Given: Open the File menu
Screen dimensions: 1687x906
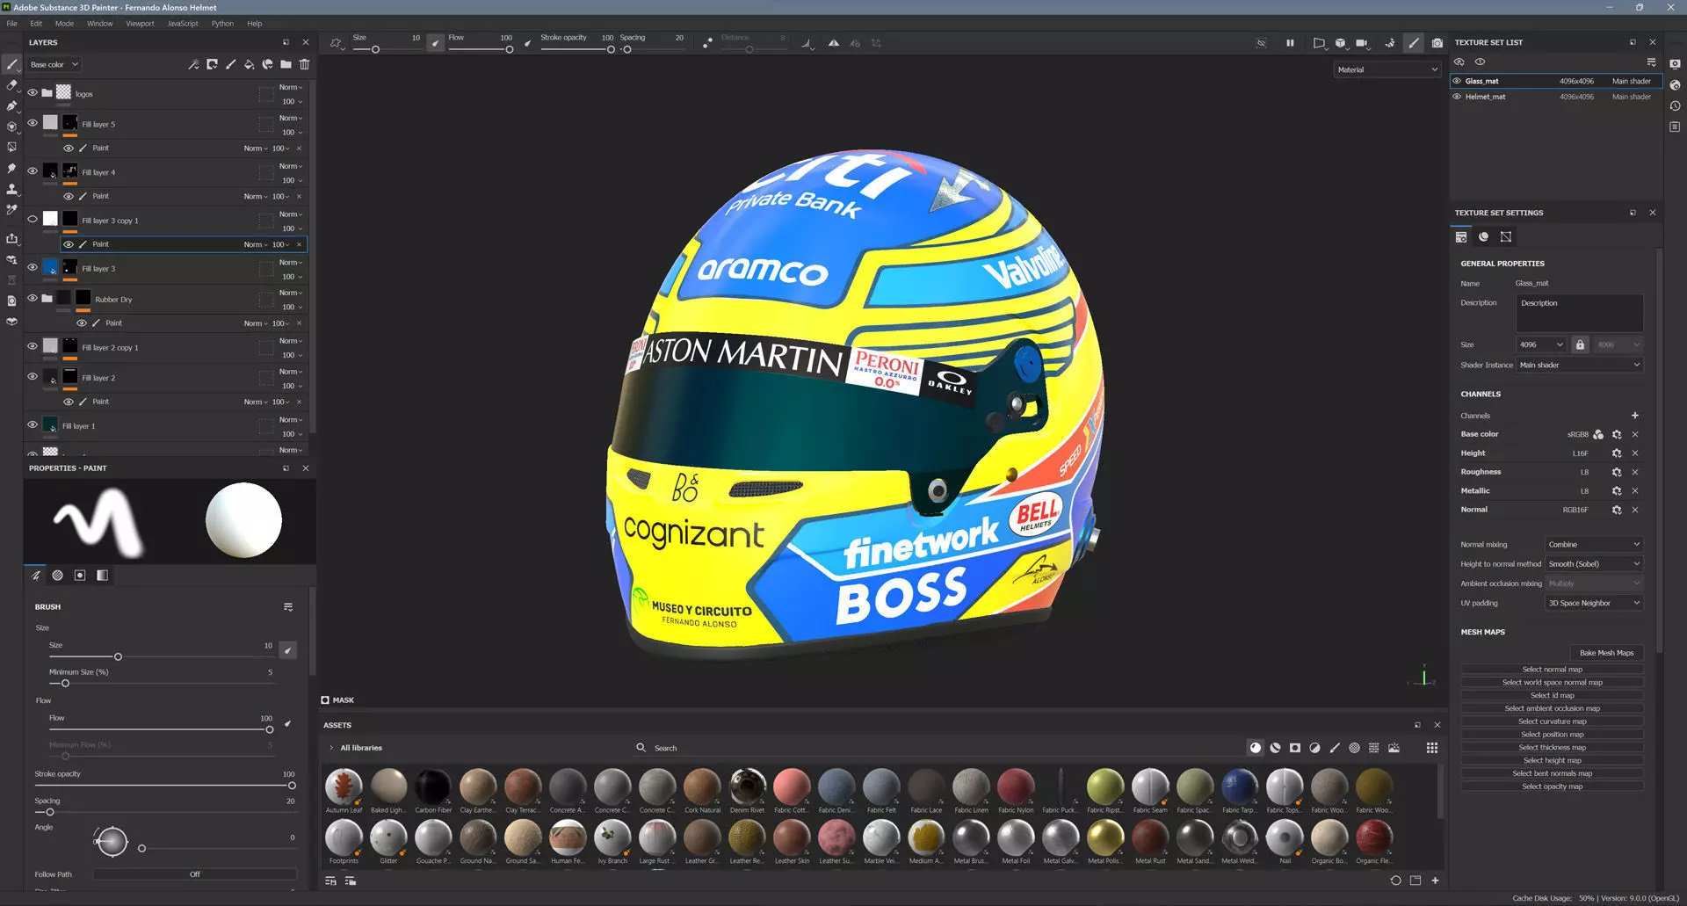Looking at the screenshot, I should [11, 24].
